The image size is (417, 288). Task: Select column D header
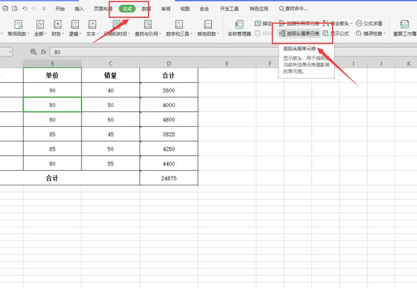[x=169, y=63]
